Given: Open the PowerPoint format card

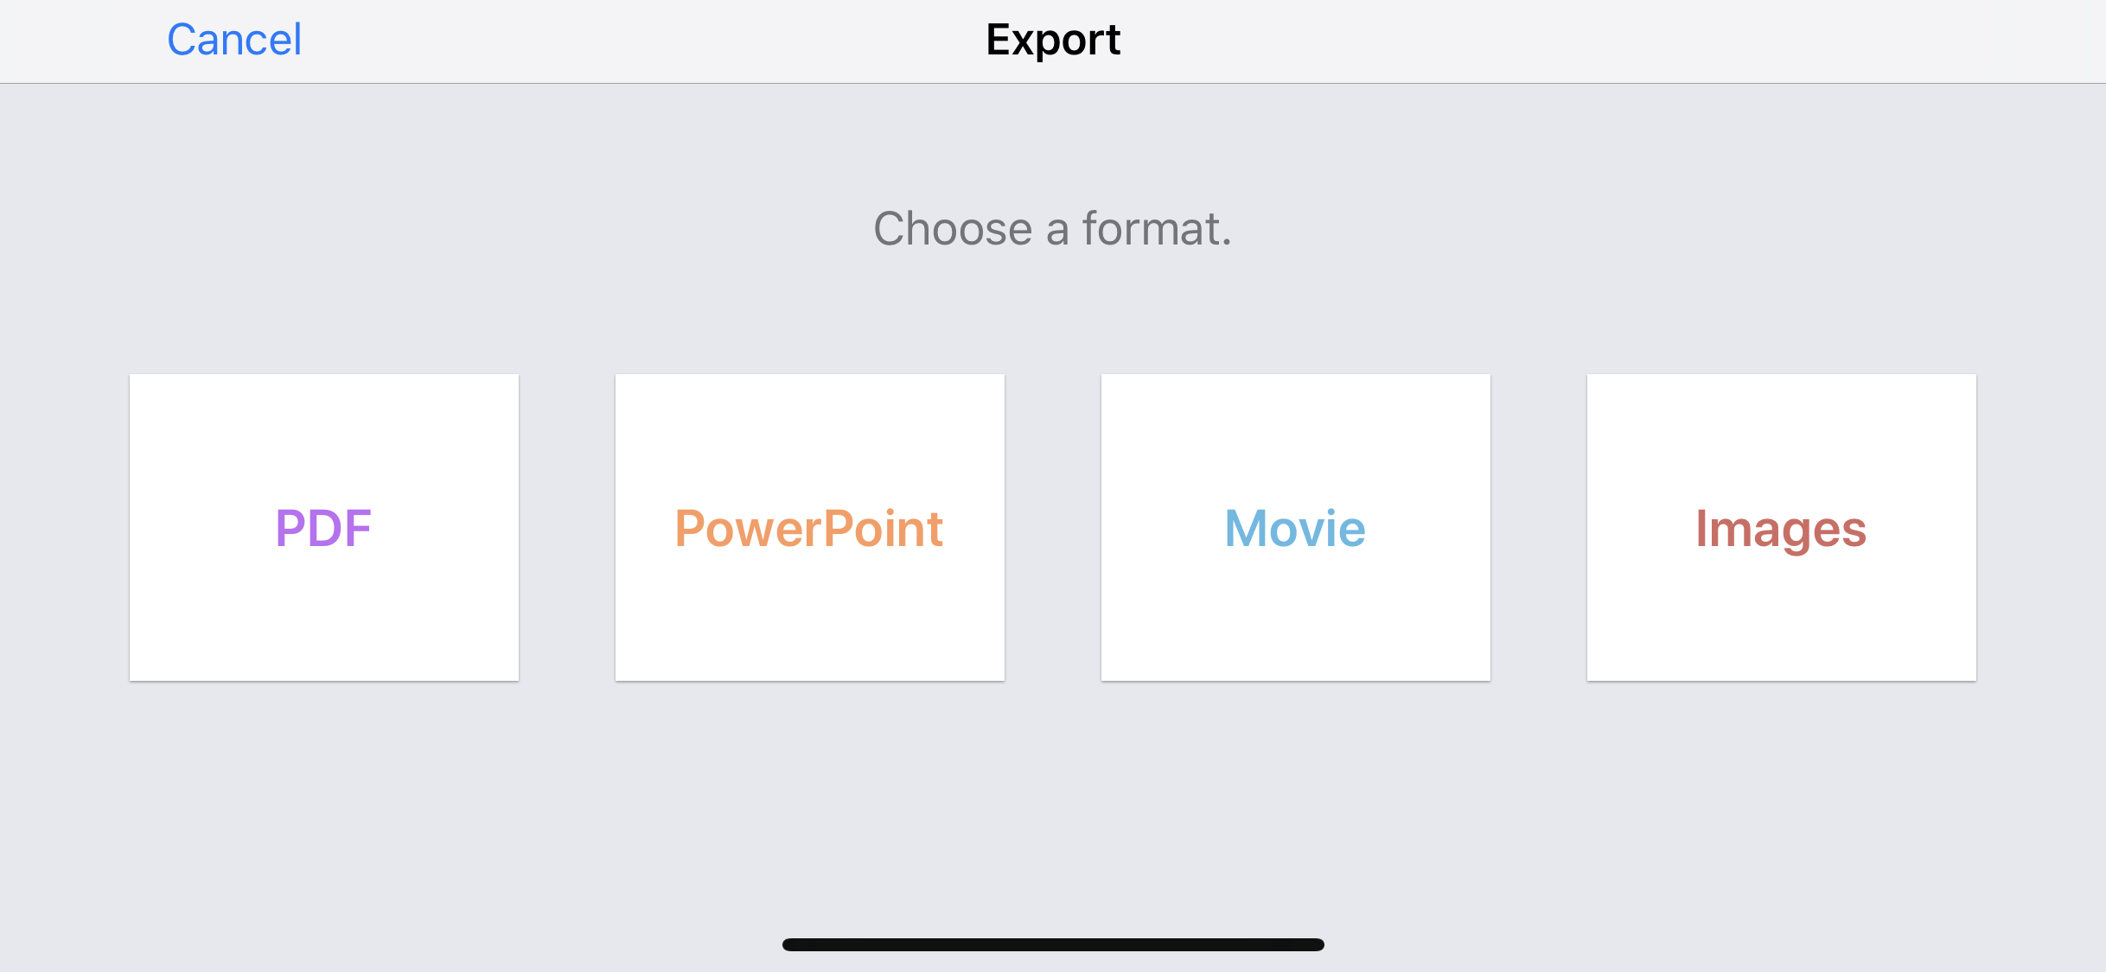Looking at the screenshot, I should pyautogui.click(x=810, y=527).
